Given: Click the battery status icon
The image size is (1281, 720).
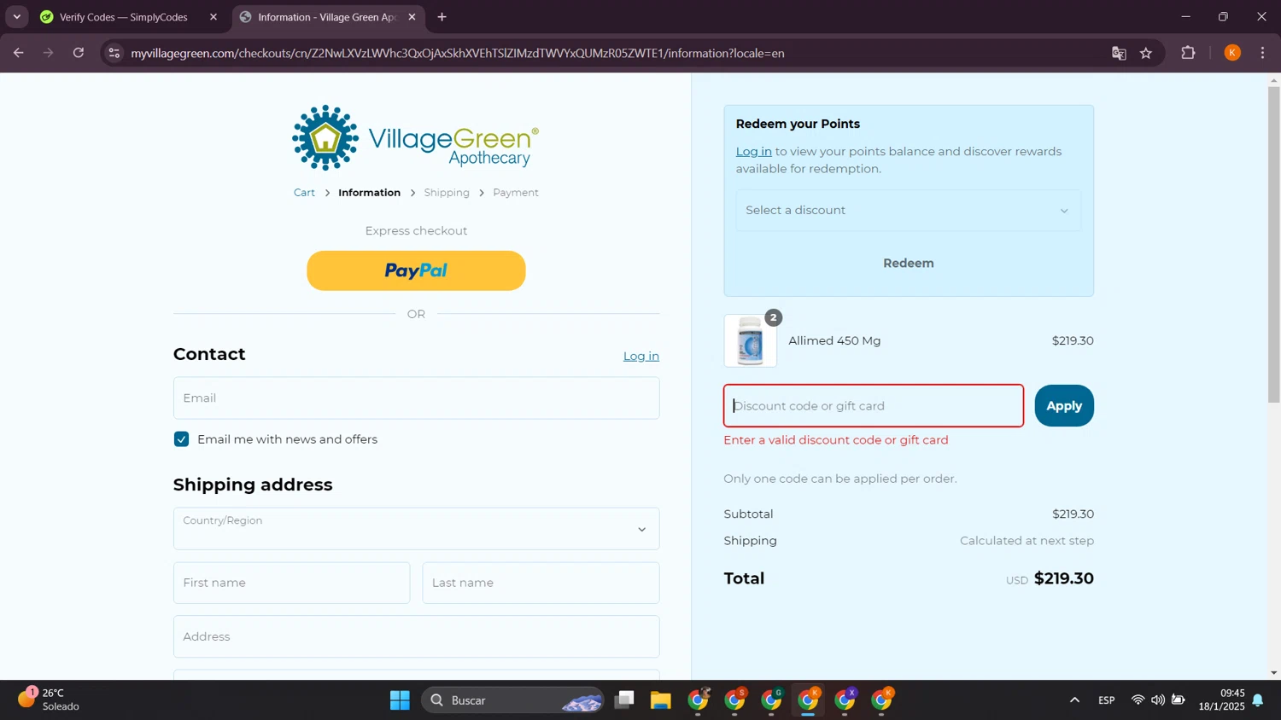Looking at the screenshot, I should [1179, 700].
